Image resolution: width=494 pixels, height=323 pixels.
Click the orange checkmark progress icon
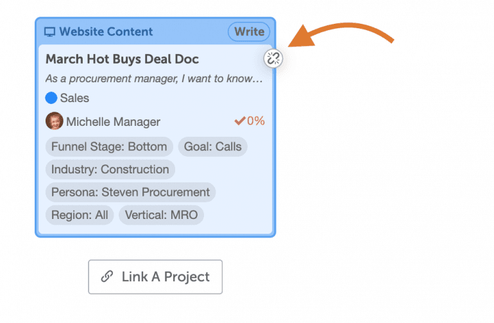tap(240, 121)
